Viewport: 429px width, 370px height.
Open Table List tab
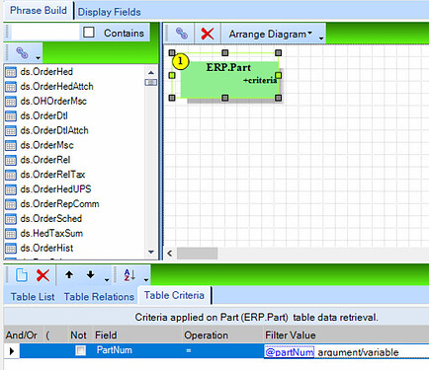click(33, 297)
